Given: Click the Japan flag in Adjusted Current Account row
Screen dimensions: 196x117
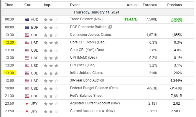Looking at the screenshot, I should (x=27, y=104).
